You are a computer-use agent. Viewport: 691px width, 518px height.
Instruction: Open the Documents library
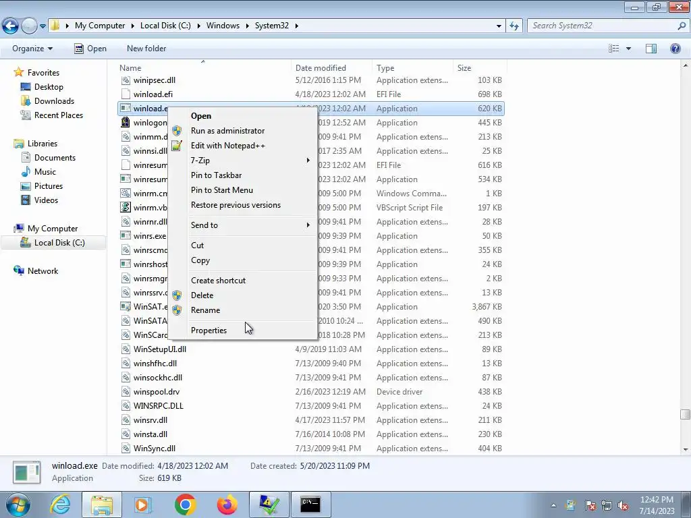pos(55,158)
